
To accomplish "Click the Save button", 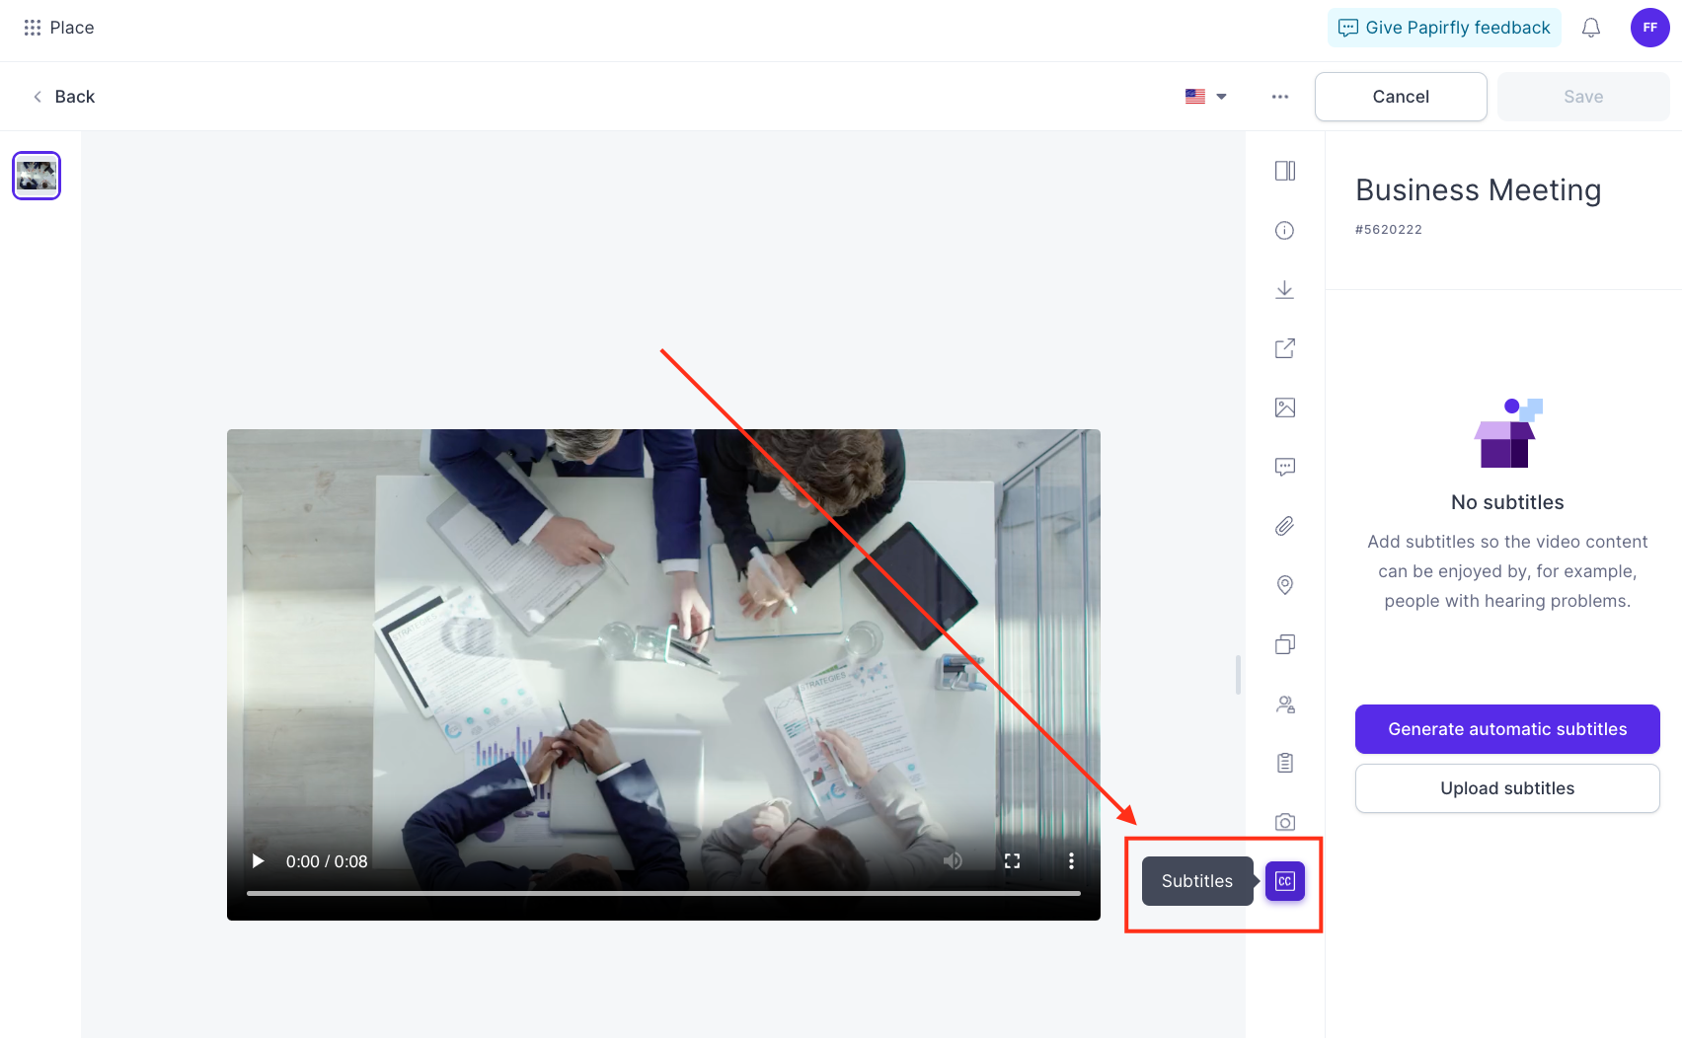I will tap(1583, 97).
